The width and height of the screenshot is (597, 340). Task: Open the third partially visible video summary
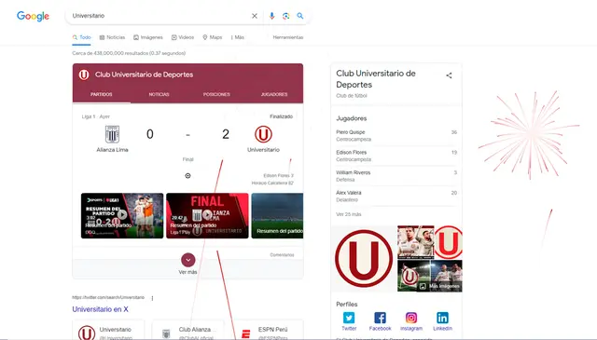click(277, 215)
